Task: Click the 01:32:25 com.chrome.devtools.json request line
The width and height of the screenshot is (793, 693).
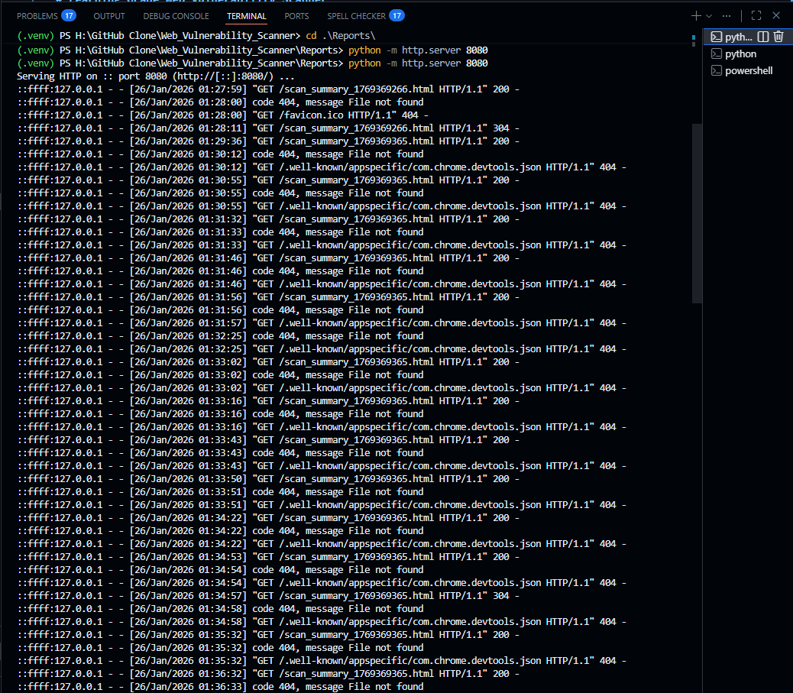Action: pyautogui.click(x=322, y=349)
